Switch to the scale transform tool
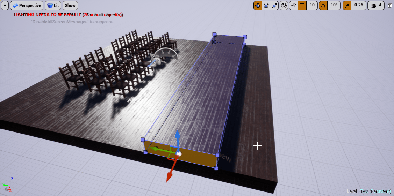394x196 pixels. pyautogui.click(x=274, y=6)
